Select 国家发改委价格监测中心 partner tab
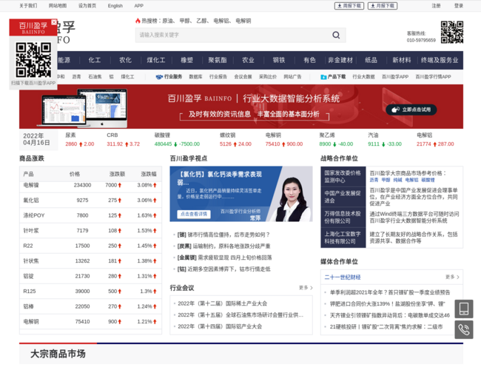 (343, 176)
